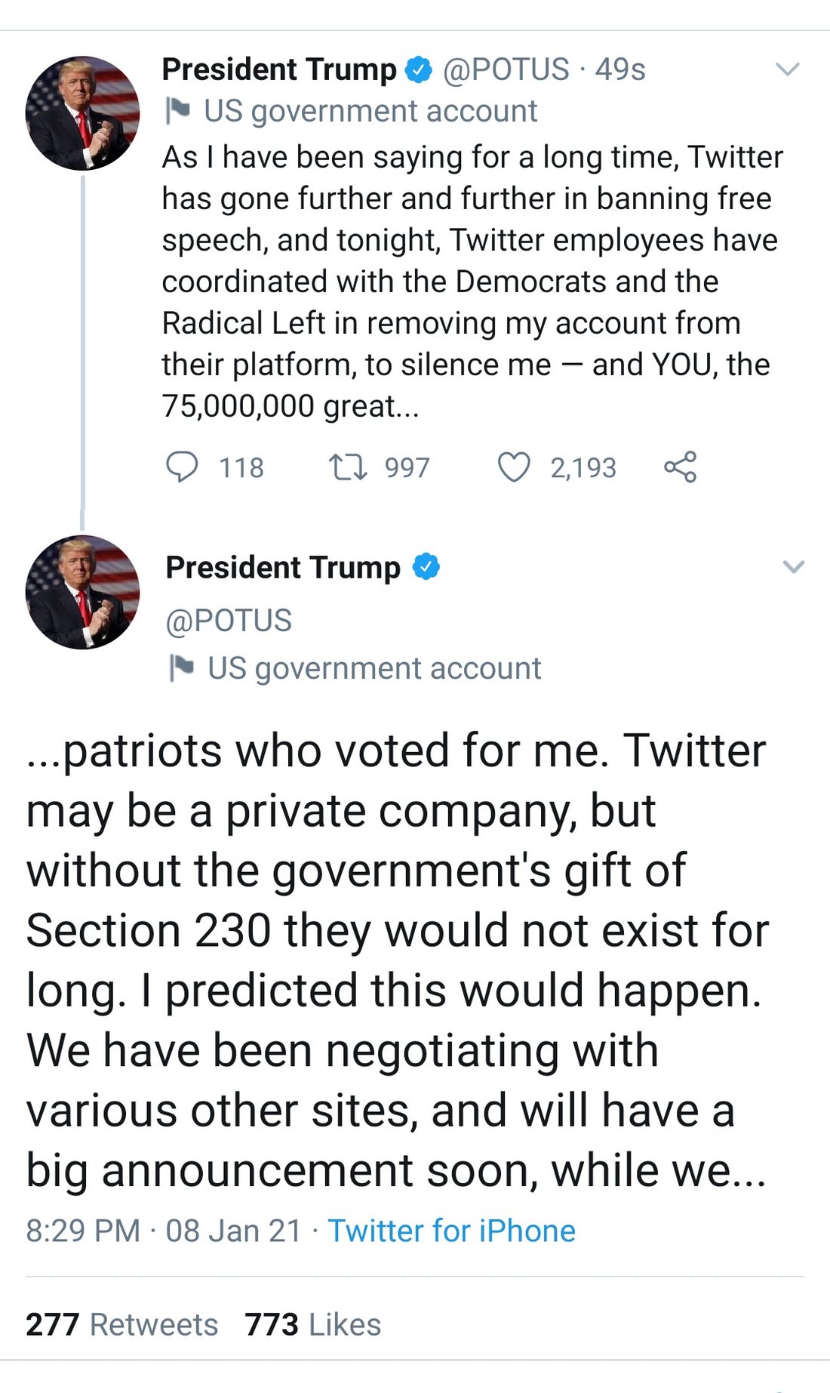Click the @POTUS handle under second name
Screen dimensions: 830x1393
(229, 621)
